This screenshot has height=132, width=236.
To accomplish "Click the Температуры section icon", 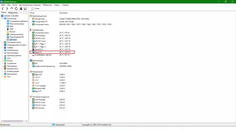I will point(31,30).
